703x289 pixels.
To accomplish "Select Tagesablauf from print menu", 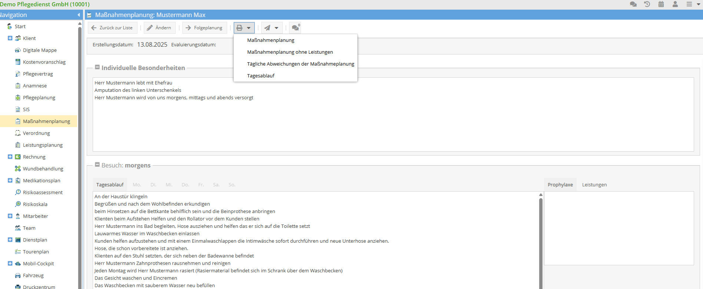I will [x=261, y=76].
